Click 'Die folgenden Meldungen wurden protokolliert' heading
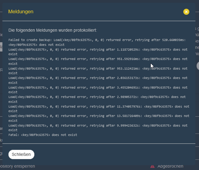Image resolution: width=199 pixels, height=170 pixels. coord(52,30)
